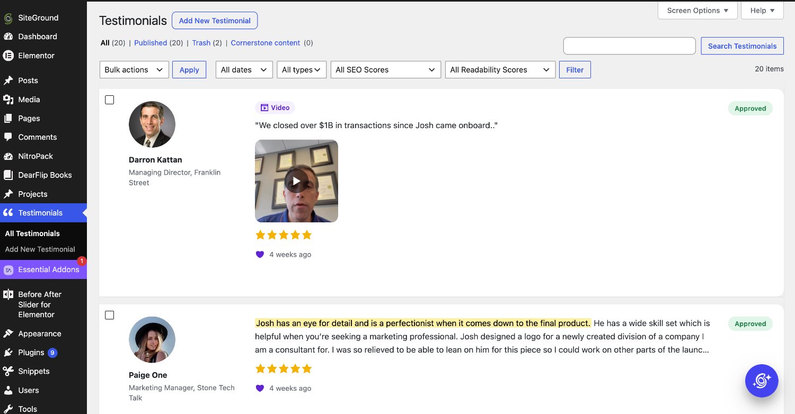Click the Add New Testimonial button
This screenshot has height=414, width=795.
pyautogui.click(x=215, y=21)
